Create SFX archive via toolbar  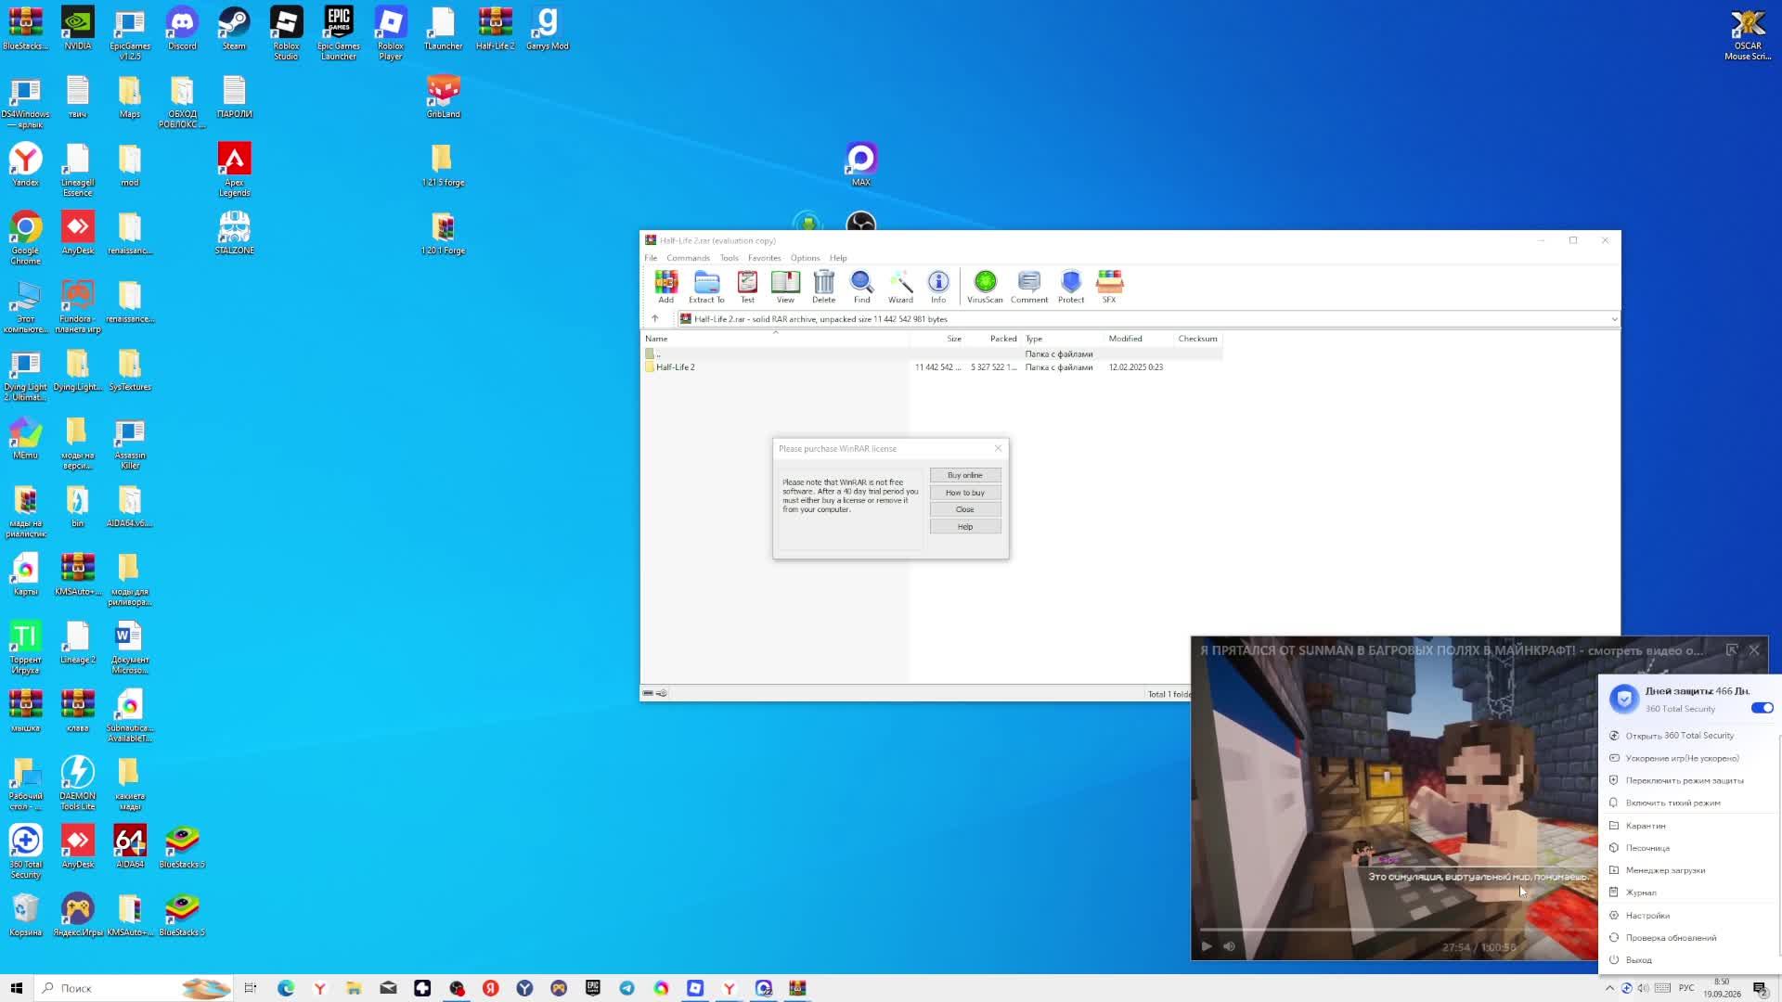(x=1109, y=287)
